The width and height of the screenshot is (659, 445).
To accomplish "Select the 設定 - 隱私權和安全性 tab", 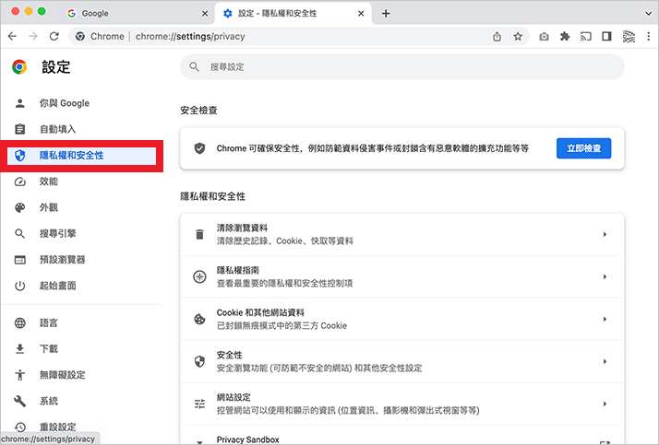I will (293, 14).
